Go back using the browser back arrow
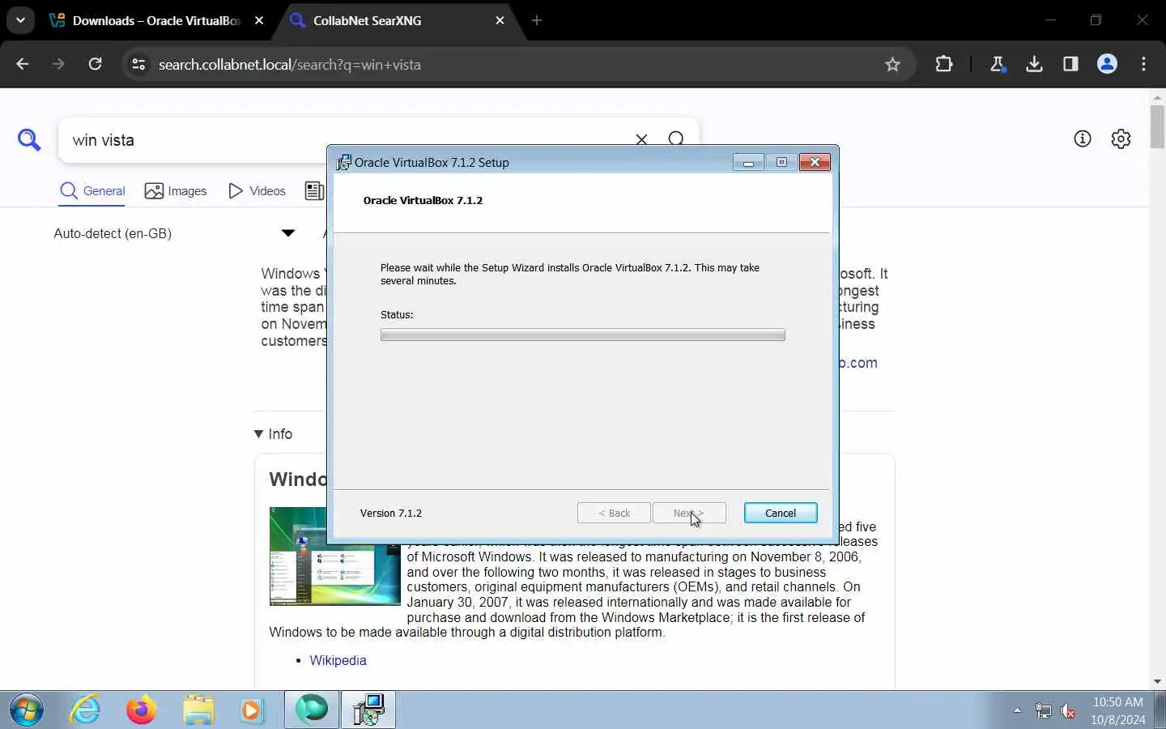1166x729 pixels. coord(23,64)
